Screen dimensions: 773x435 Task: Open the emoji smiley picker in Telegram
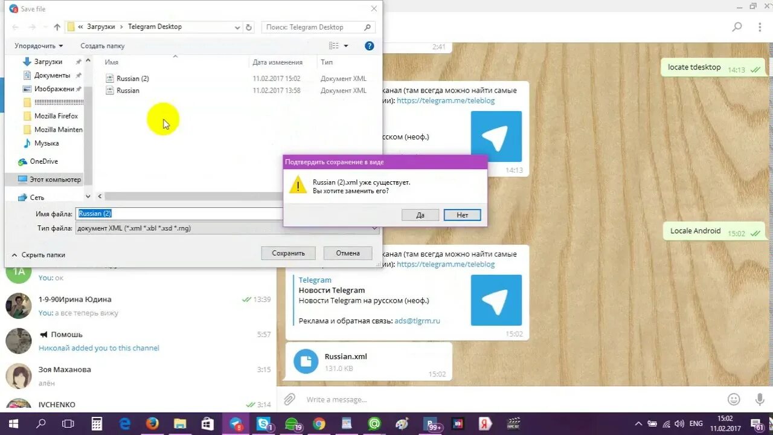[734, 399]
